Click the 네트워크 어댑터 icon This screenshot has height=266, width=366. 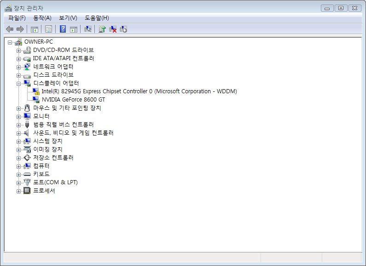click(27, 67)
